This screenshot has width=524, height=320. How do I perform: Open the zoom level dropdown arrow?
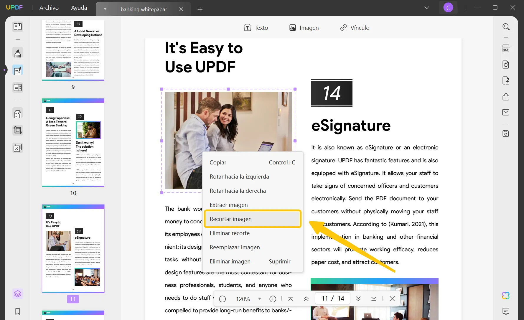click(260, 299)
